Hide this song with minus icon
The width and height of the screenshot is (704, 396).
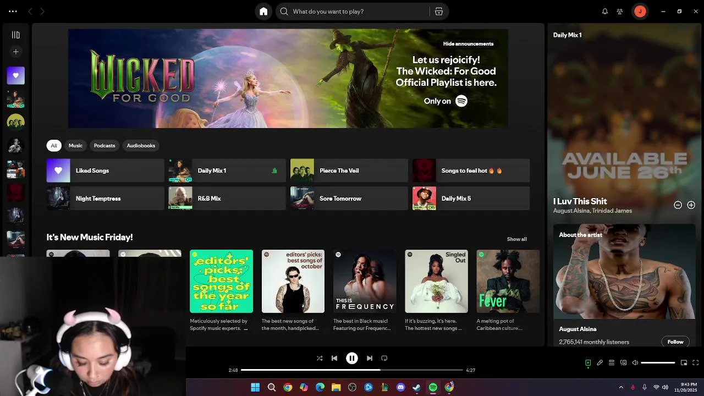(678, 205)
